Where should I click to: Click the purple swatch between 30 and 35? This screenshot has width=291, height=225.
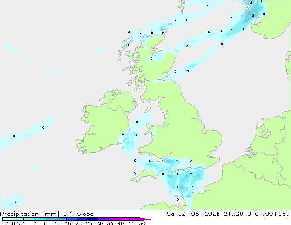coord(103,219)
